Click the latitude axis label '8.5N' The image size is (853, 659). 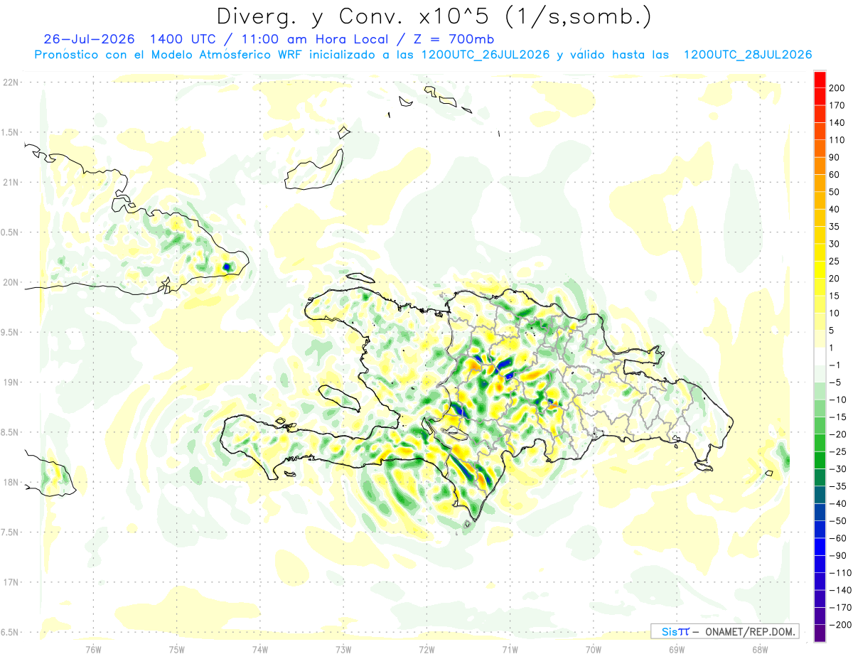9,432
